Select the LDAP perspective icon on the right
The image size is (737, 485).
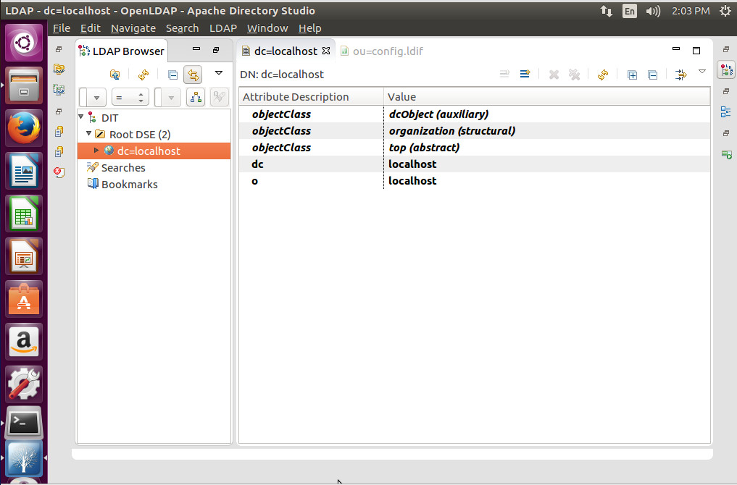coord(726,69)
